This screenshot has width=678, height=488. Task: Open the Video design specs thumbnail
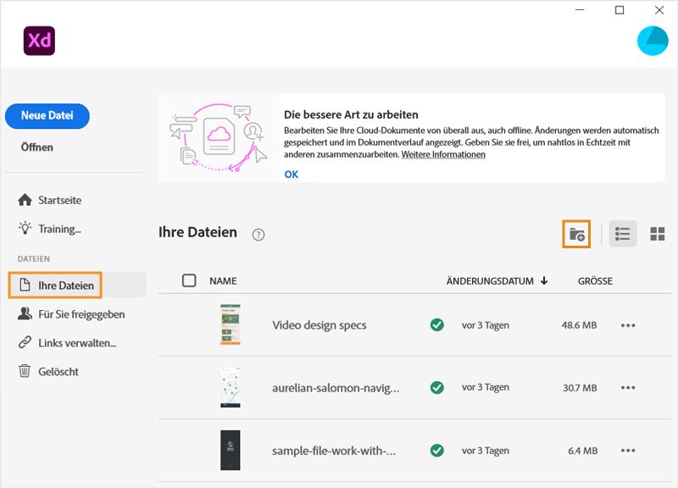(x=231, y=324)
